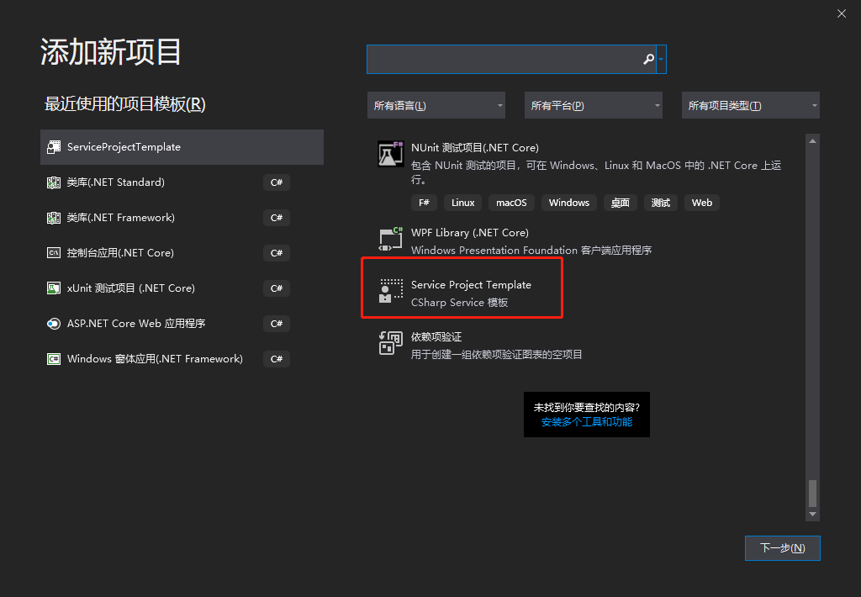Toggle the Windows tag filter

(x=568, y=202)
